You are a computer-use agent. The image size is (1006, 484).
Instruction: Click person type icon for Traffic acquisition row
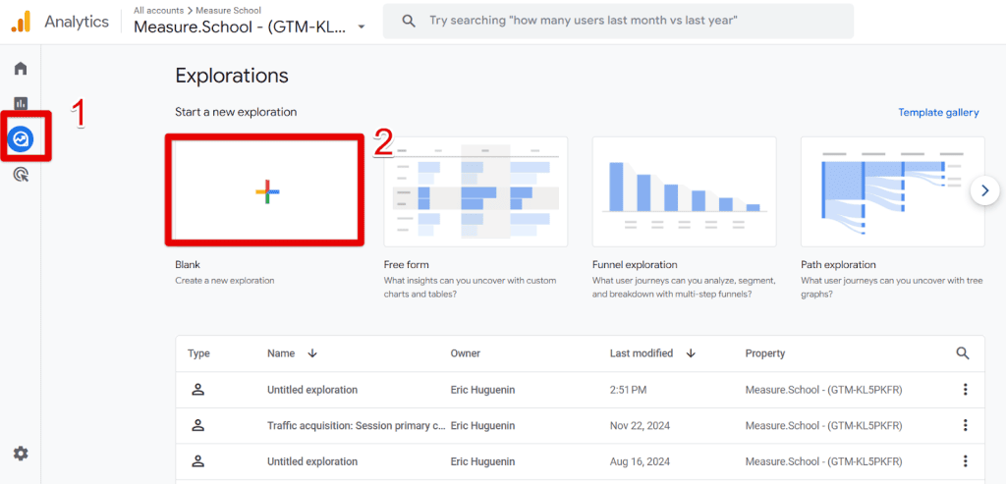coord(198,426)
